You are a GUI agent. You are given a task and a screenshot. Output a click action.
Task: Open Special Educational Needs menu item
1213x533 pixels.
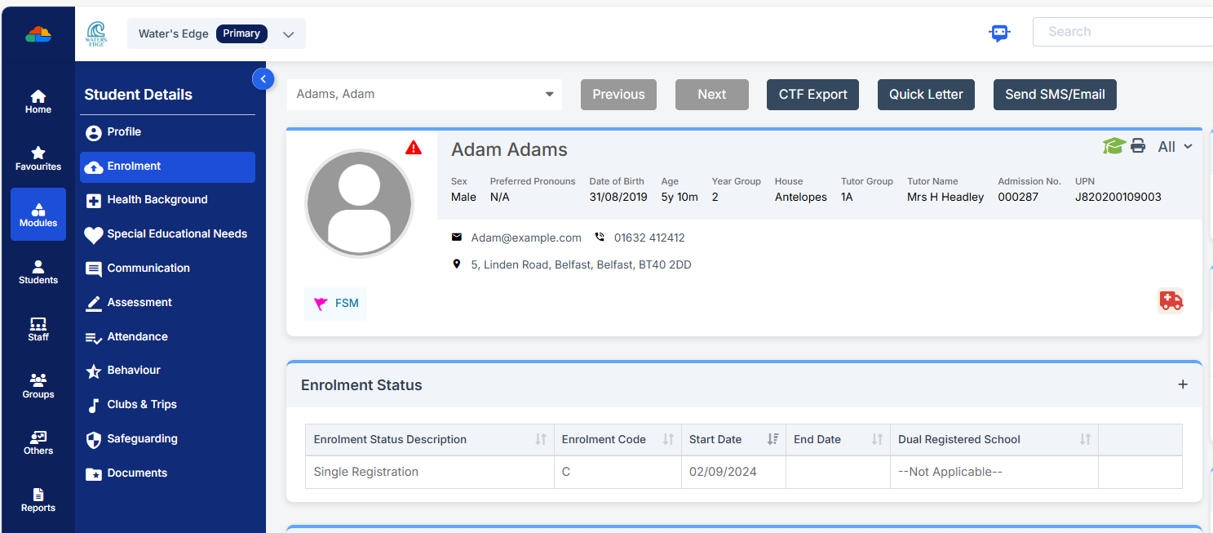tap(167, 234)
